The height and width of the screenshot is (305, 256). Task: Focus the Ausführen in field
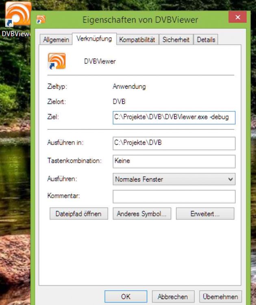[x=174, y=143]
